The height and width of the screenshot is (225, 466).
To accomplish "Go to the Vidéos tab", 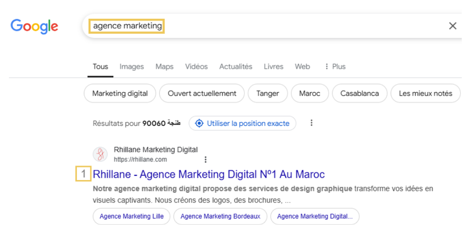I will click(x=196, y=67).
